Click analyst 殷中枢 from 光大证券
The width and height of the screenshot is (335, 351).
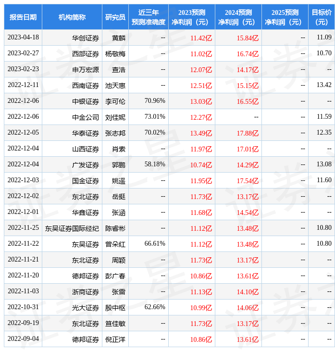(115, 307)
